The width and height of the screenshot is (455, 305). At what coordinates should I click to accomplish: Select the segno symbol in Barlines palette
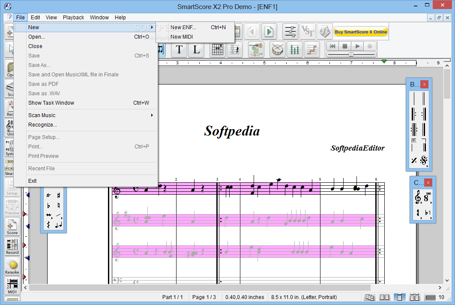(x=424, y=160)
